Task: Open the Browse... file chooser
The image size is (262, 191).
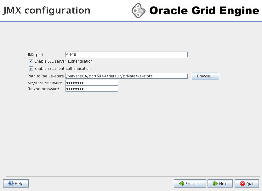Action: pyautogui.click(x=205, y=76)
